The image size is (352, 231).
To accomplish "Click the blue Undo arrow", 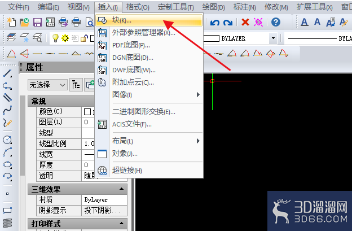I will [215, 23].
